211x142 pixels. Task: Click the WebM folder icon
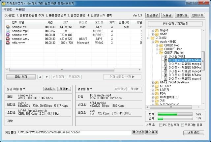pyautogui.click(x=157, y=31)
